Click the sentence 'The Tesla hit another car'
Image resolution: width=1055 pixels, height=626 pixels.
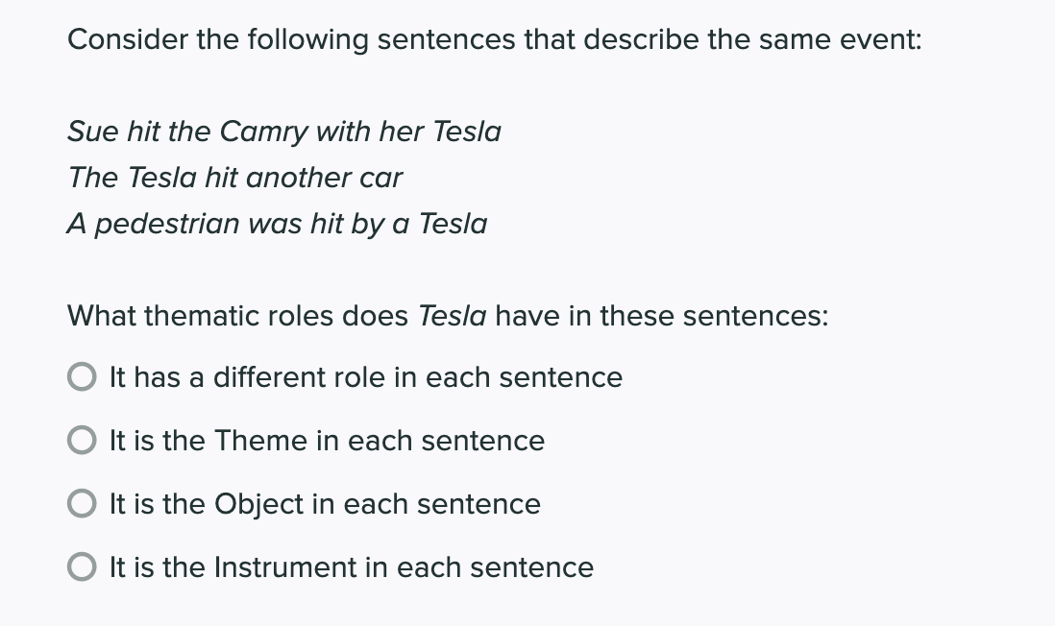(x=233, y=178)
